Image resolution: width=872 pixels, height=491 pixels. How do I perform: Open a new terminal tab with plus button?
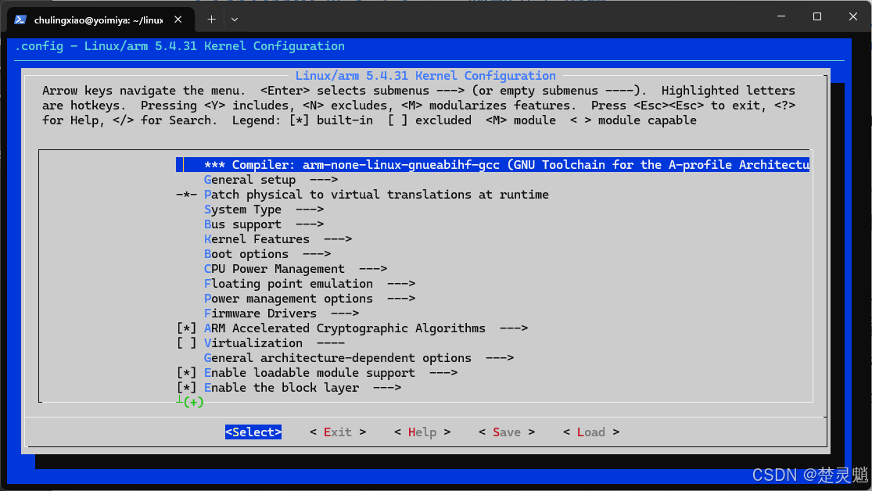tap(211, 20)
